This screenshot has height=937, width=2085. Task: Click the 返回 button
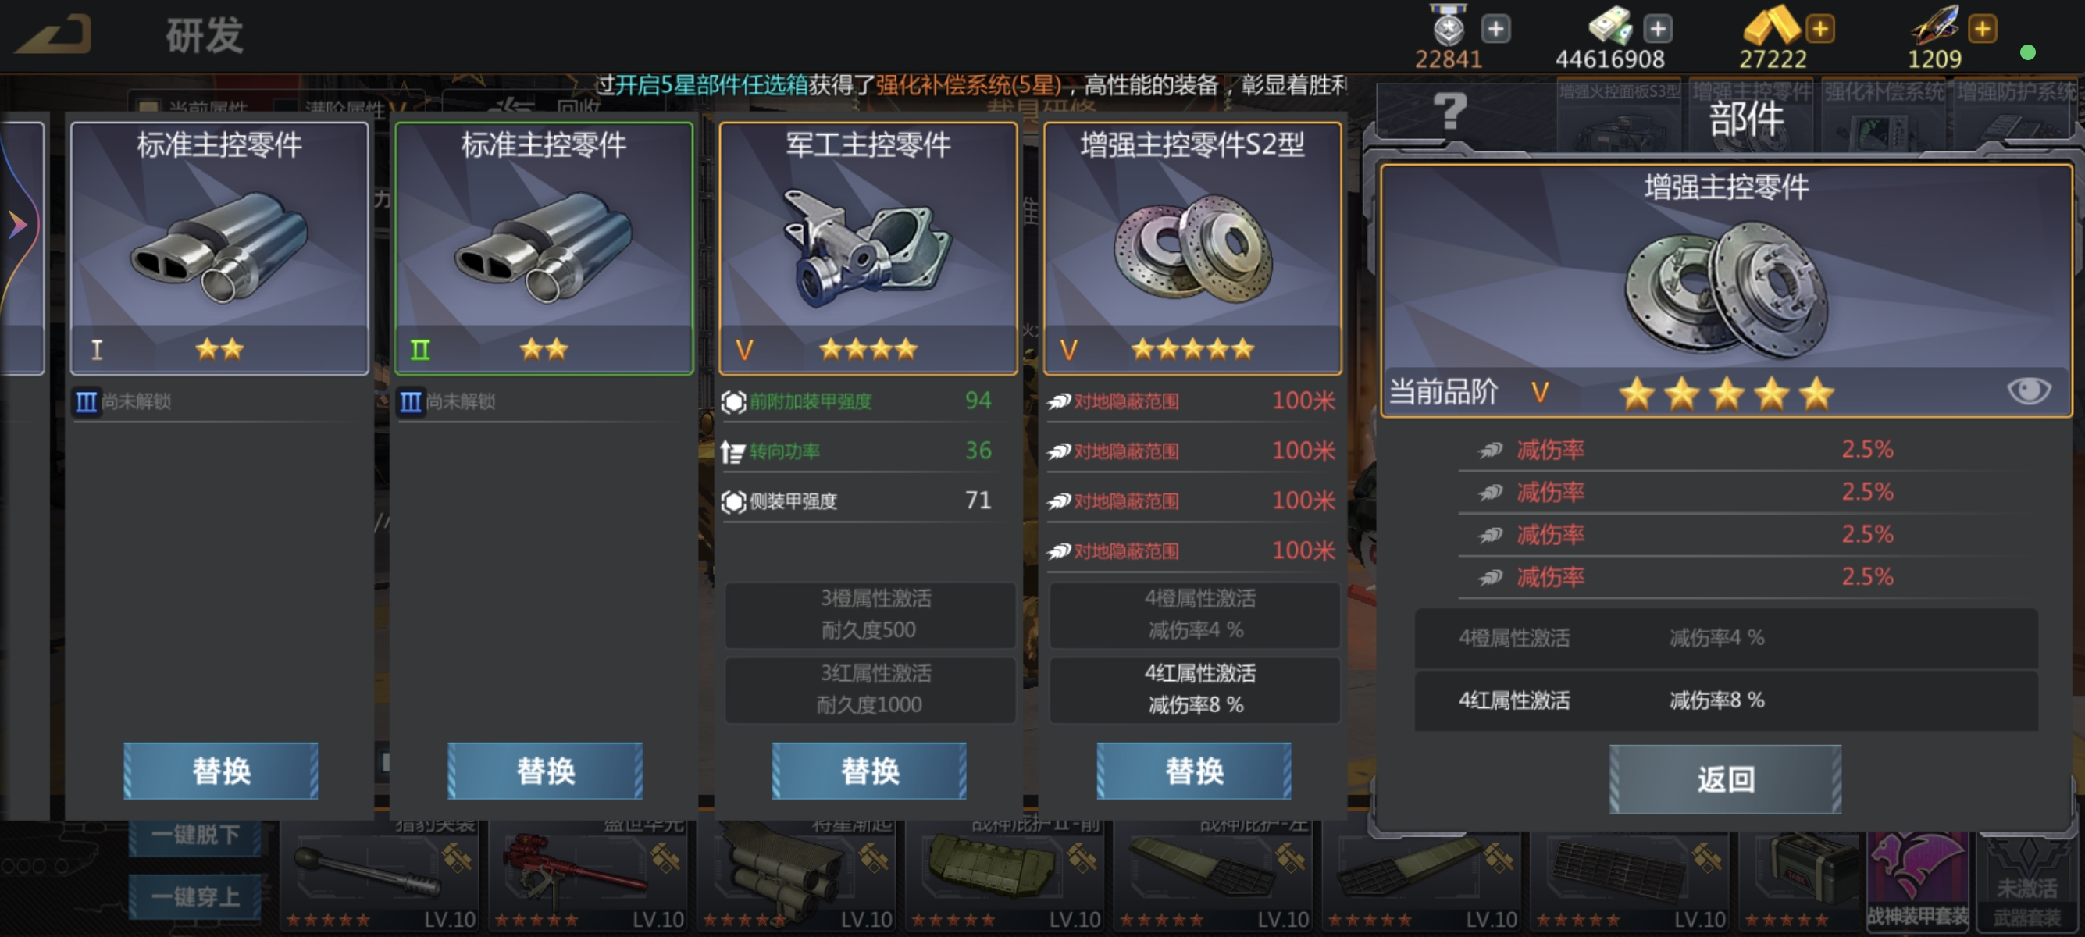(1726, 780)
